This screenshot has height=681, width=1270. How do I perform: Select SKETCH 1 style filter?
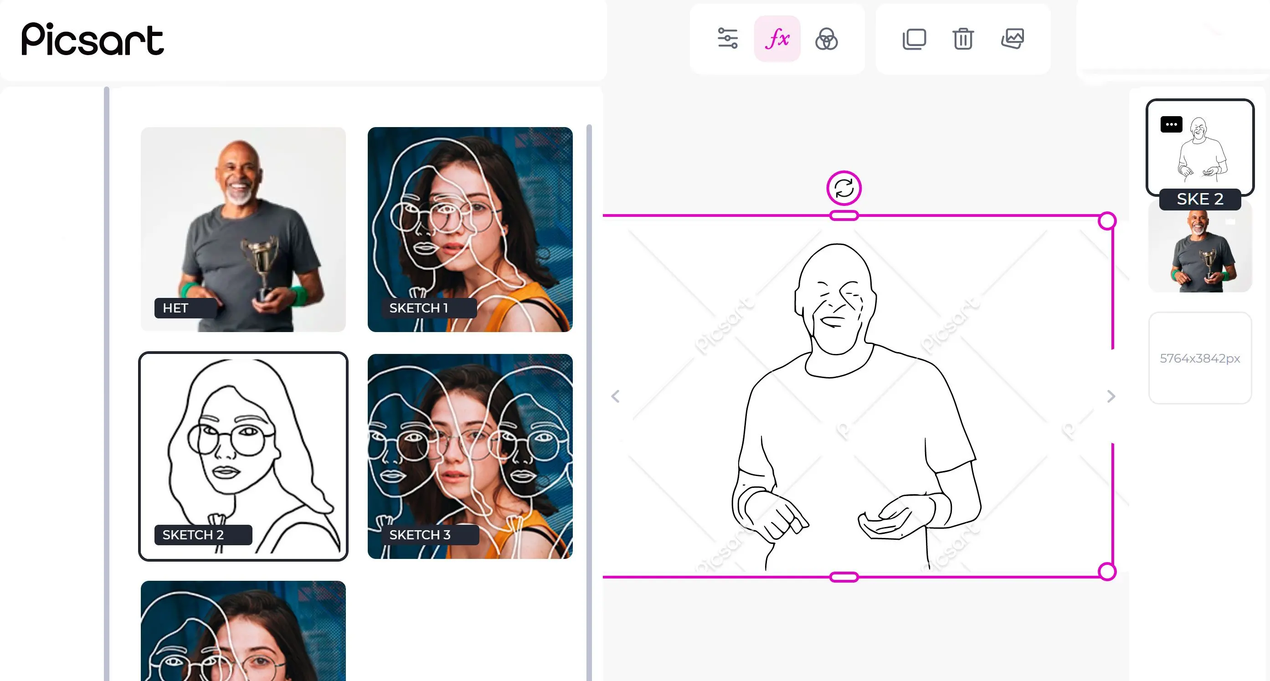(469, 229)
